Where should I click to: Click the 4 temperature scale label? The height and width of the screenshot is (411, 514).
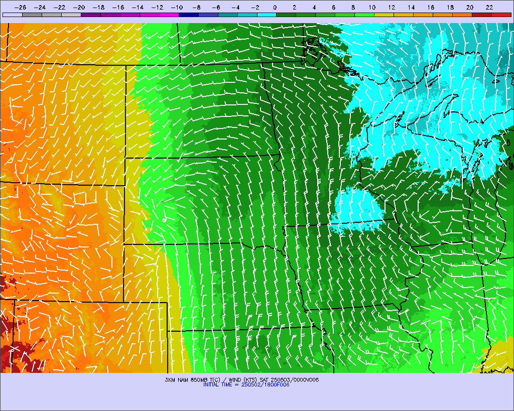pyautogui.click(x=314, y=7)
